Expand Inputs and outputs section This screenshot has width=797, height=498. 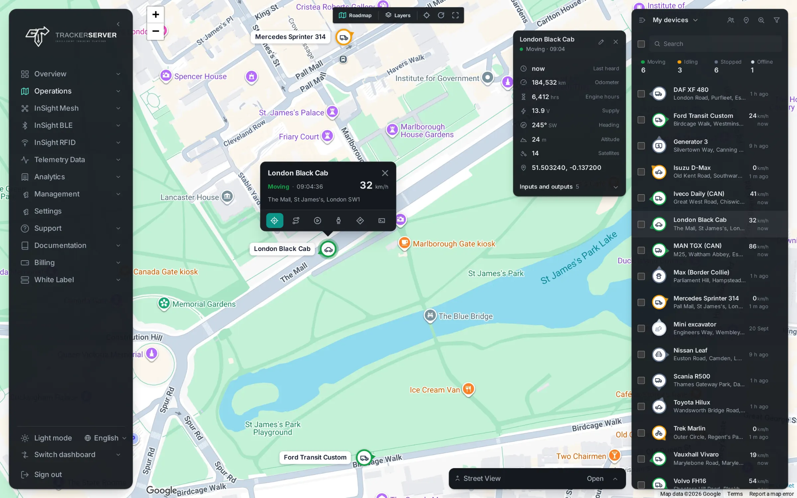point(569,187)
